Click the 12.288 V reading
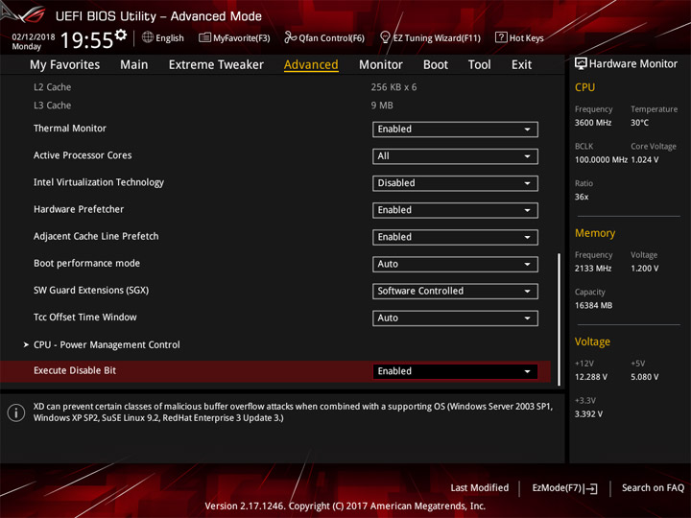The width and height of the screenshot is (691, 518). pos(590,377)
